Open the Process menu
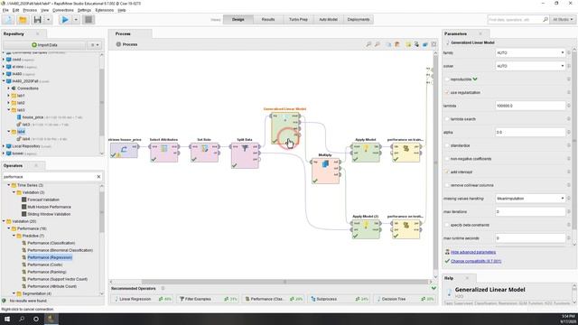This screenshot has width=578, height=325. [30, 10]
